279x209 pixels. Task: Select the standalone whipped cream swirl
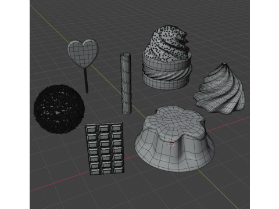[220, 89]
